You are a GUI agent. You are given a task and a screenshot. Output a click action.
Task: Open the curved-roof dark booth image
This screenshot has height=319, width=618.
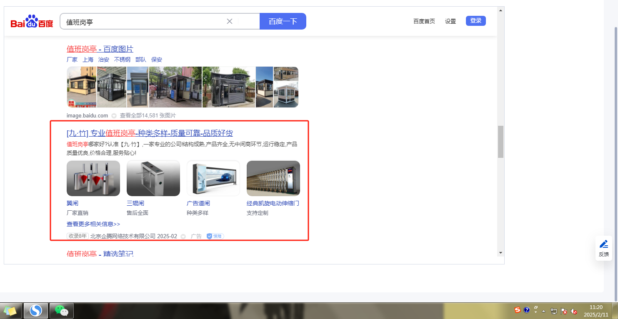[x=229, y=87]
